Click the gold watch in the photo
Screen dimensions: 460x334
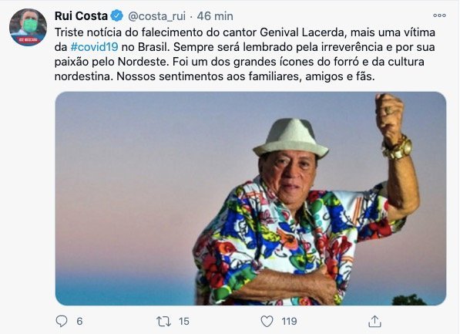[399, 148]
